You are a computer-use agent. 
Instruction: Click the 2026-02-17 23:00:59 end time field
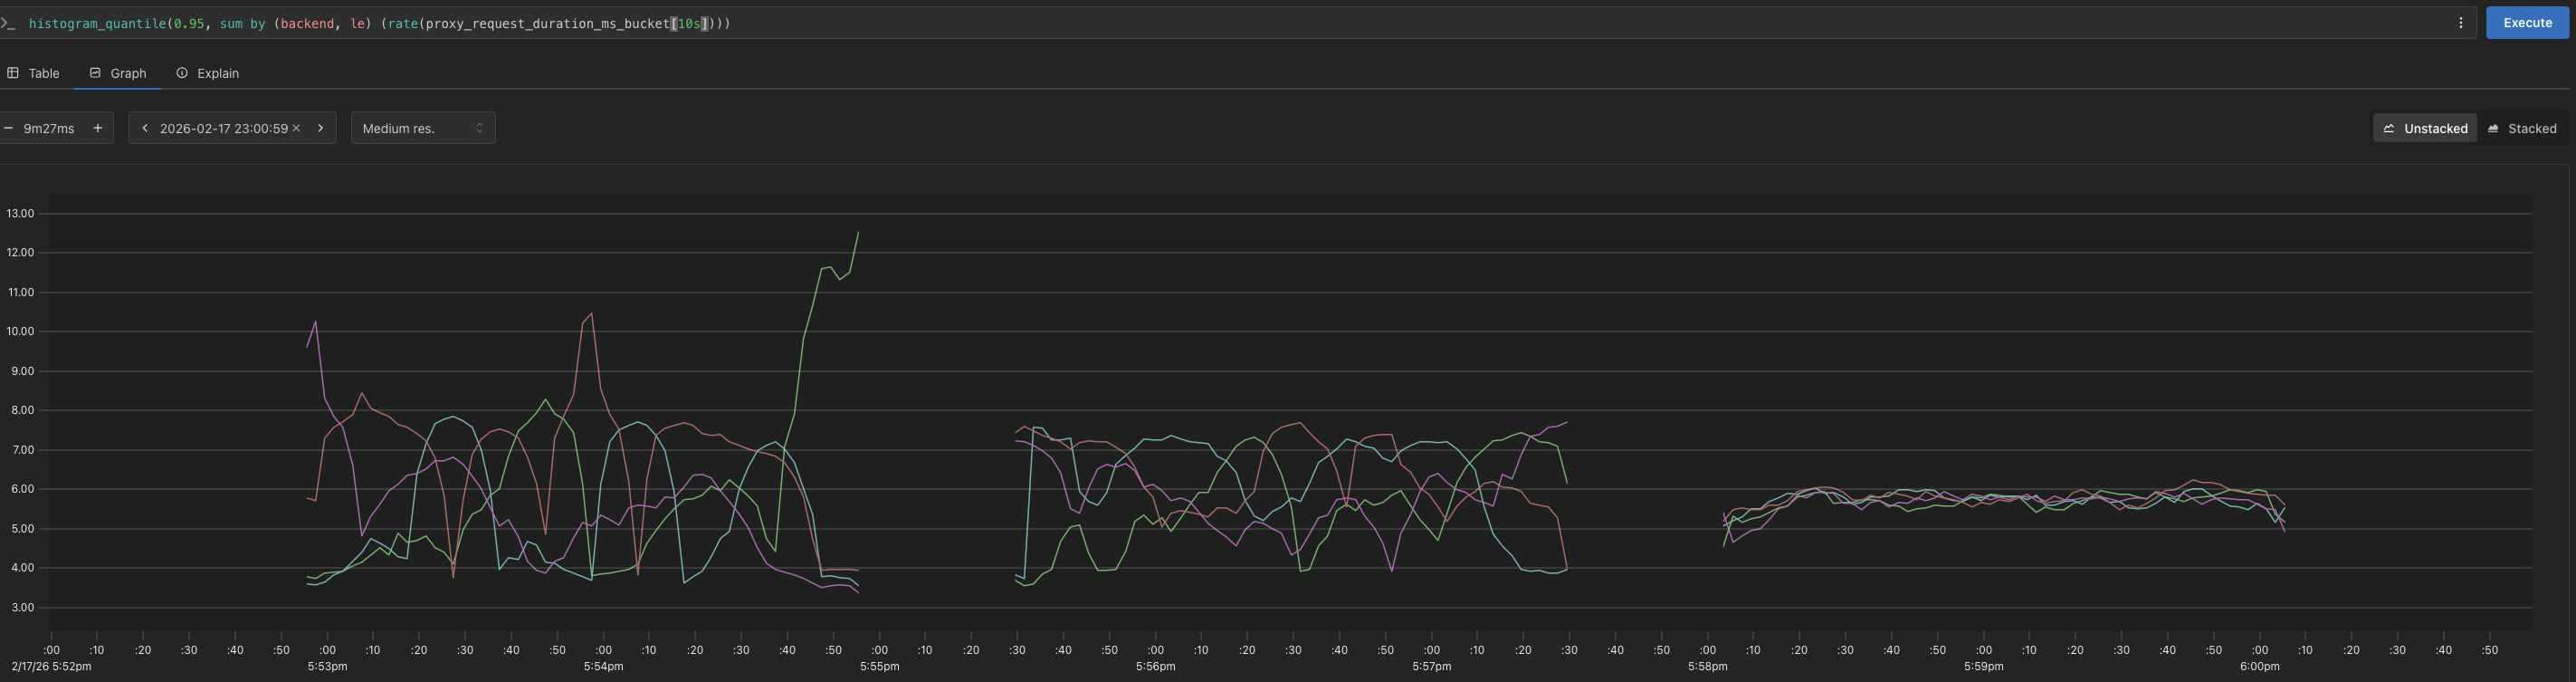pos(223,128)
